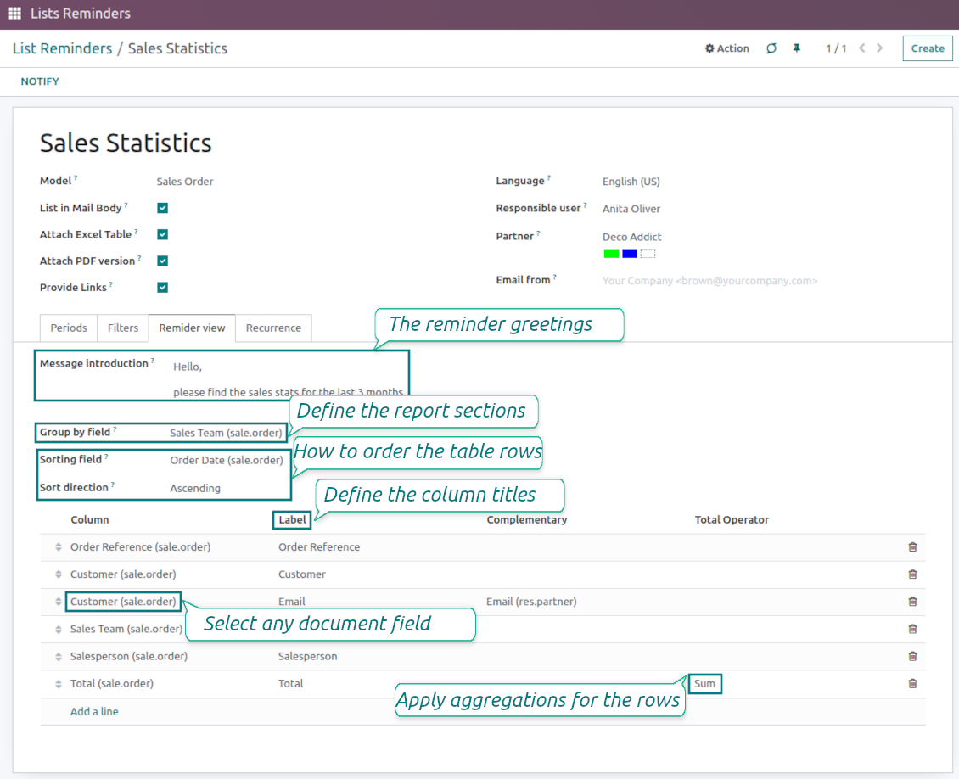
Task: Delete the Total column row with trash icon
Action: pos(912,683)
